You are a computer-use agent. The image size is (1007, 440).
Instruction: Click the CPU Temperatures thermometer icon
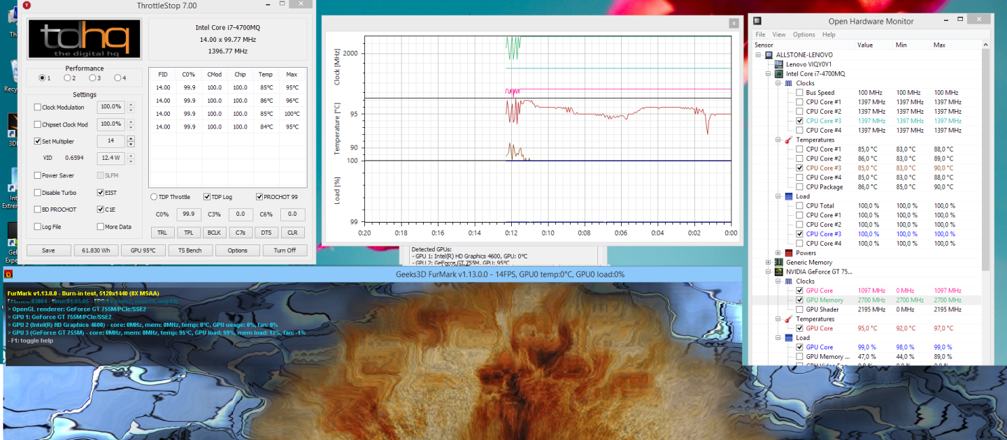pyautogui.click(x=789, y=140)
